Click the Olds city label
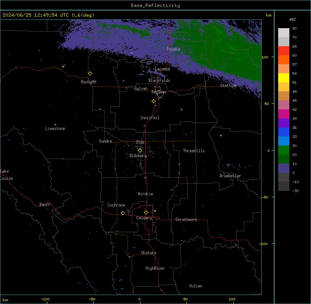 pyautogui.click(x=140, y=142)
